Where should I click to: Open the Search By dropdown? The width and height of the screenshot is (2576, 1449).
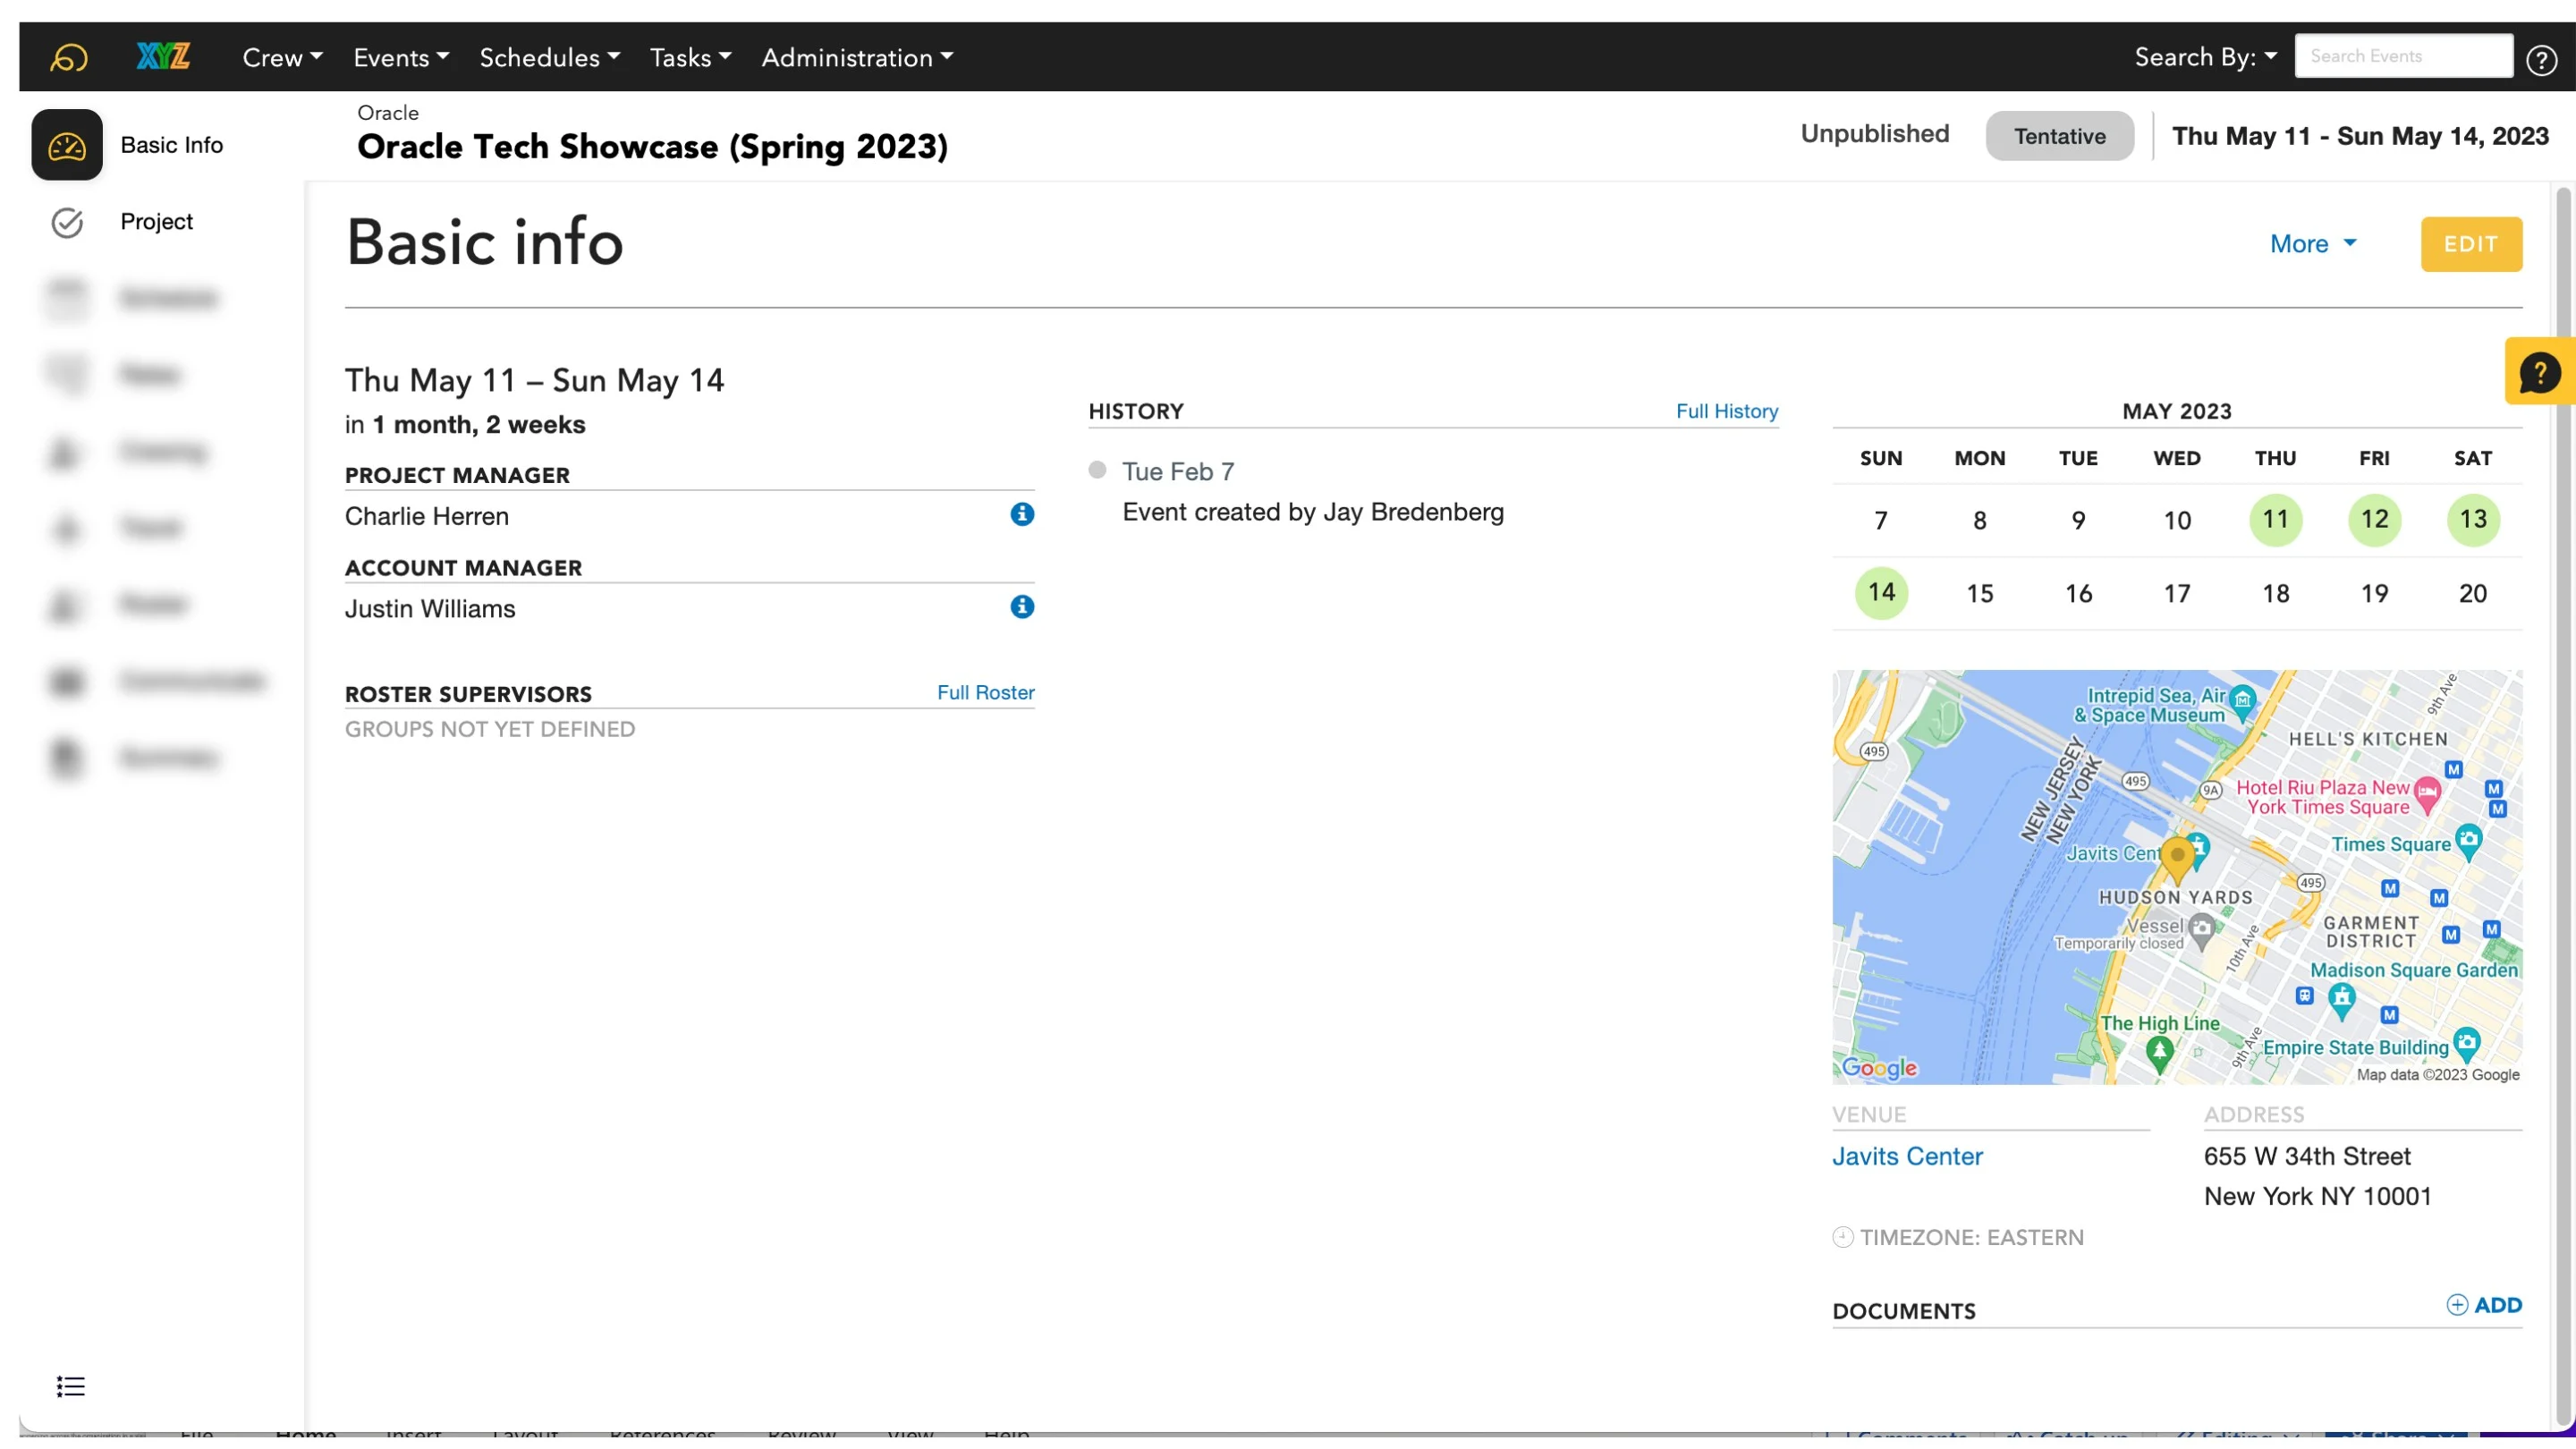[x=2205, y=57]
